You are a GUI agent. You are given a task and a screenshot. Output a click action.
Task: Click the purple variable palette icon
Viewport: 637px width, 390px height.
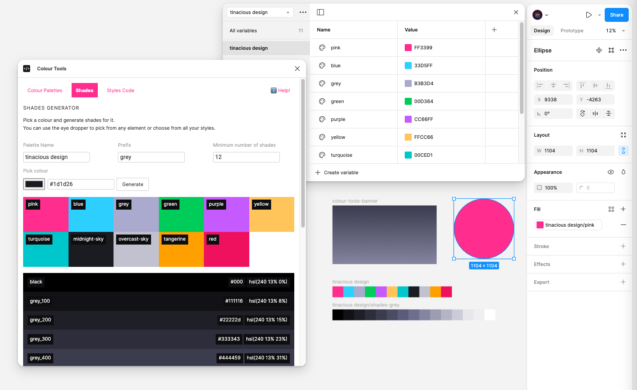click(x=322, y=119)
